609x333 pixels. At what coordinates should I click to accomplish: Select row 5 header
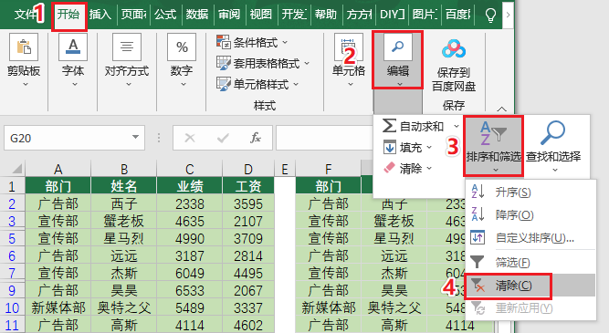tap(12, 238)
